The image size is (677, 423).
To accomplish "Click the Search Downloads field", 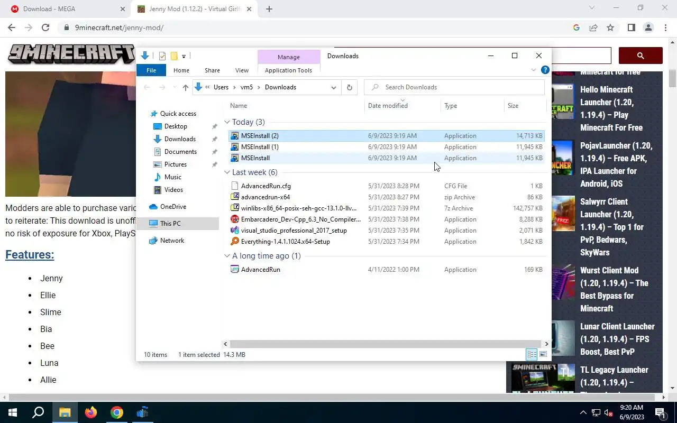I will pyautogui.click(x=454, y=87).
